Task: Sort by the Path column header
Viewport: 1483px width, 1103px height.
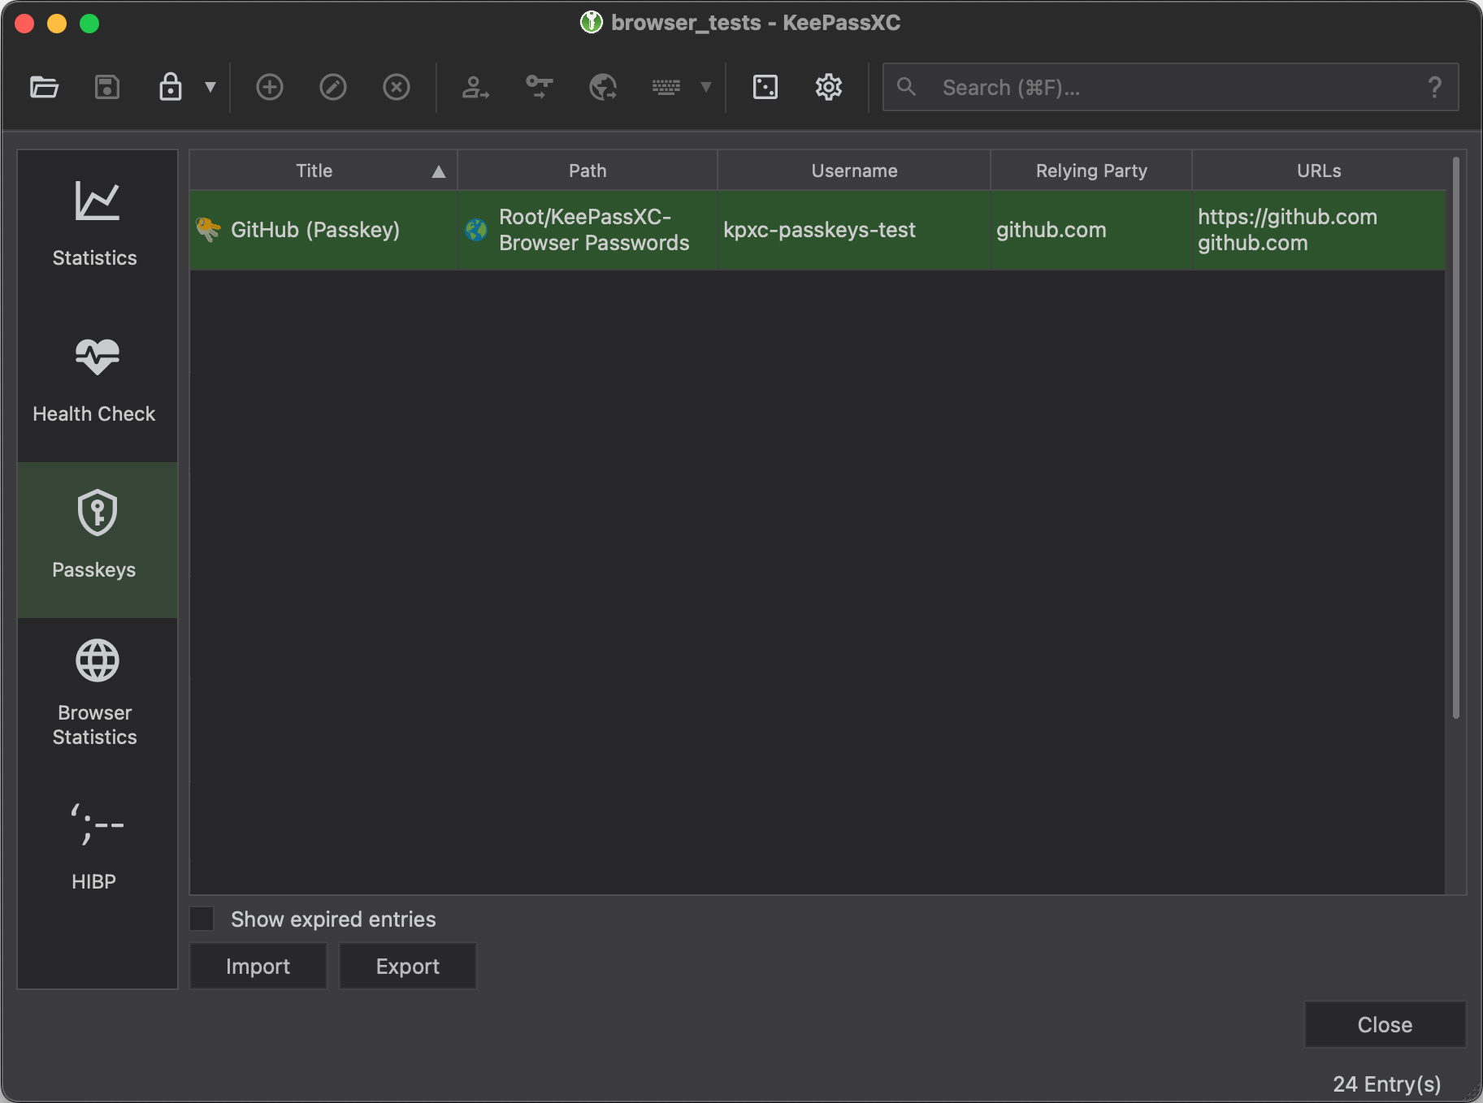Action: click(588, 171)
